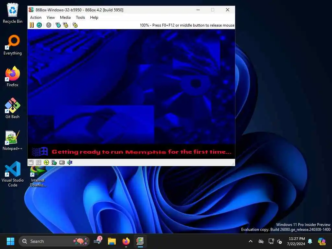Open the Tools menu

(80, 18)
